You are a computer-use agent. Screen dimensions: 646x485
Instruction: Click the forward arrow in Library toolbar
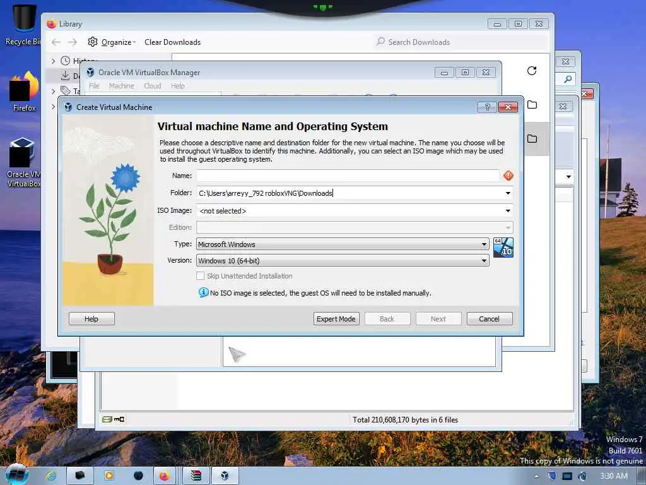[x=73, y=42]
